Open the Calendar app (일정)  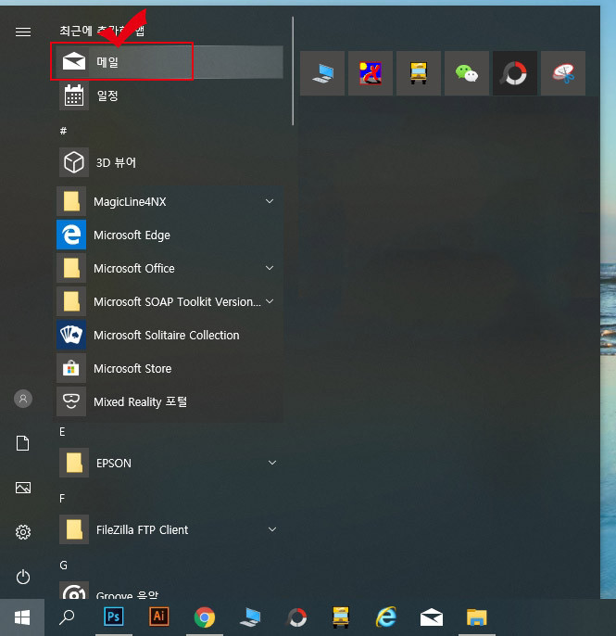tap(170, 95)
